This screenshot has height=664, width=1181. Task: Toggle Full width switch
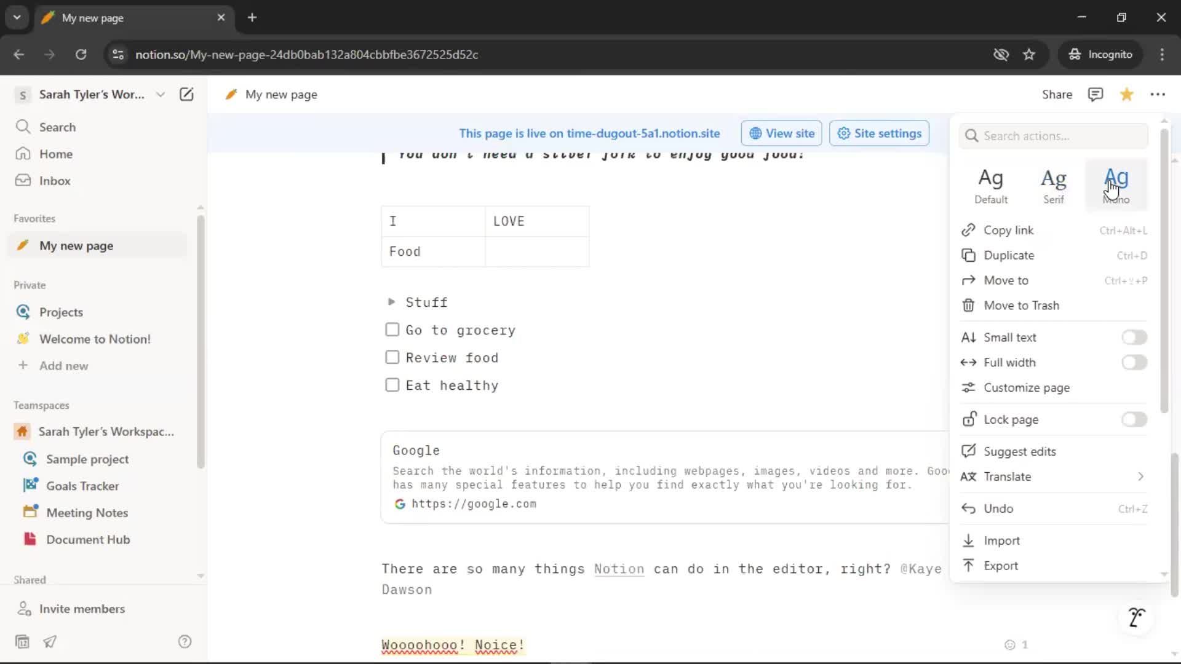click(x=1134, y=363)
